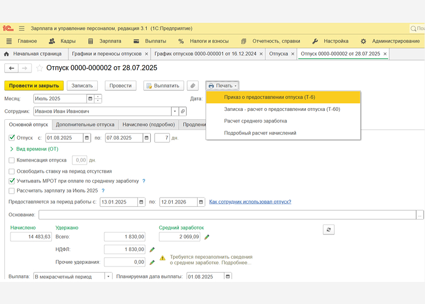The width and height of the screenshot is (425, 304).
Task: Click the back arrow navigation button
Action: pyautogui.click(x=12, y=68)
